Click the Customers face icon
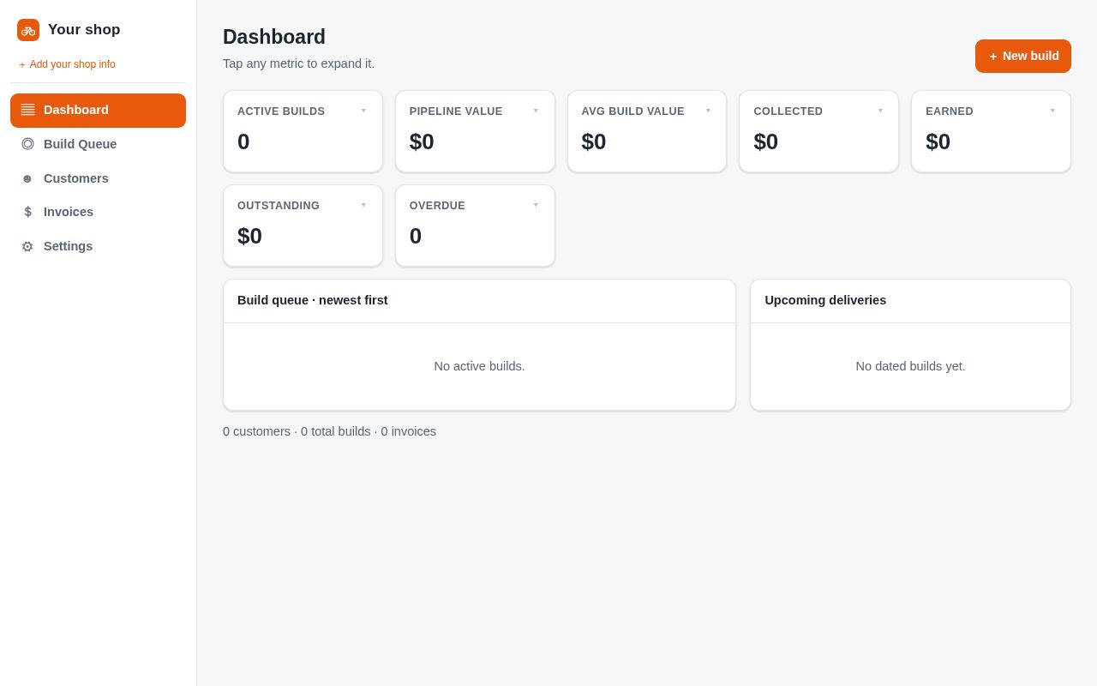 [x=27, y=178]
